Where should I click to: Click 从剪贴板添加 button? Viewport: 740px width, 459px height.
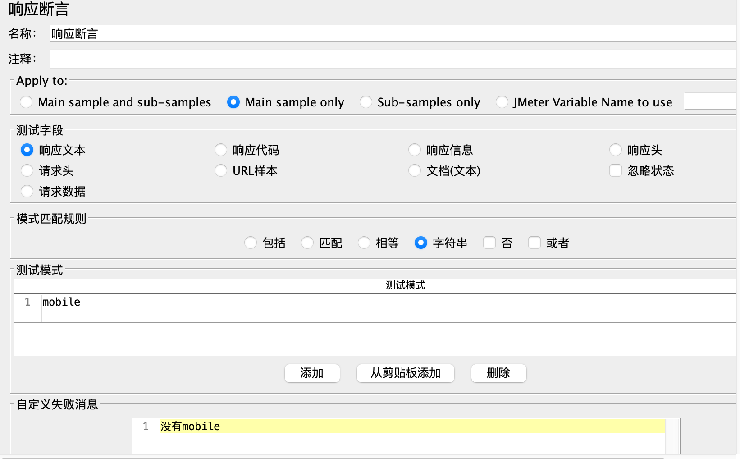pyautogui.click(x=406, y=373)
